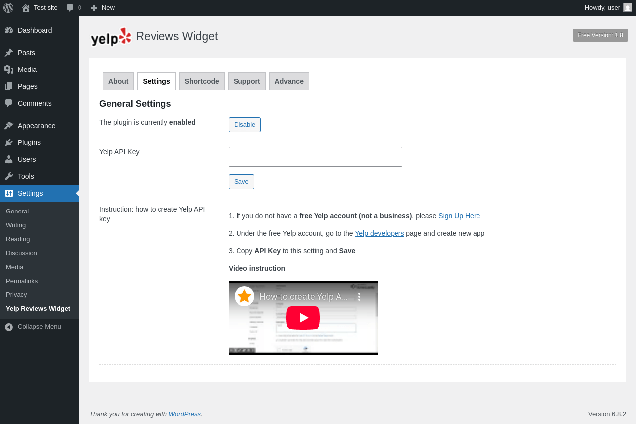Image resolution: width=636 pixels, height=424 pixels.
Task: Open General settings submenu
Action: coord(17,211)
